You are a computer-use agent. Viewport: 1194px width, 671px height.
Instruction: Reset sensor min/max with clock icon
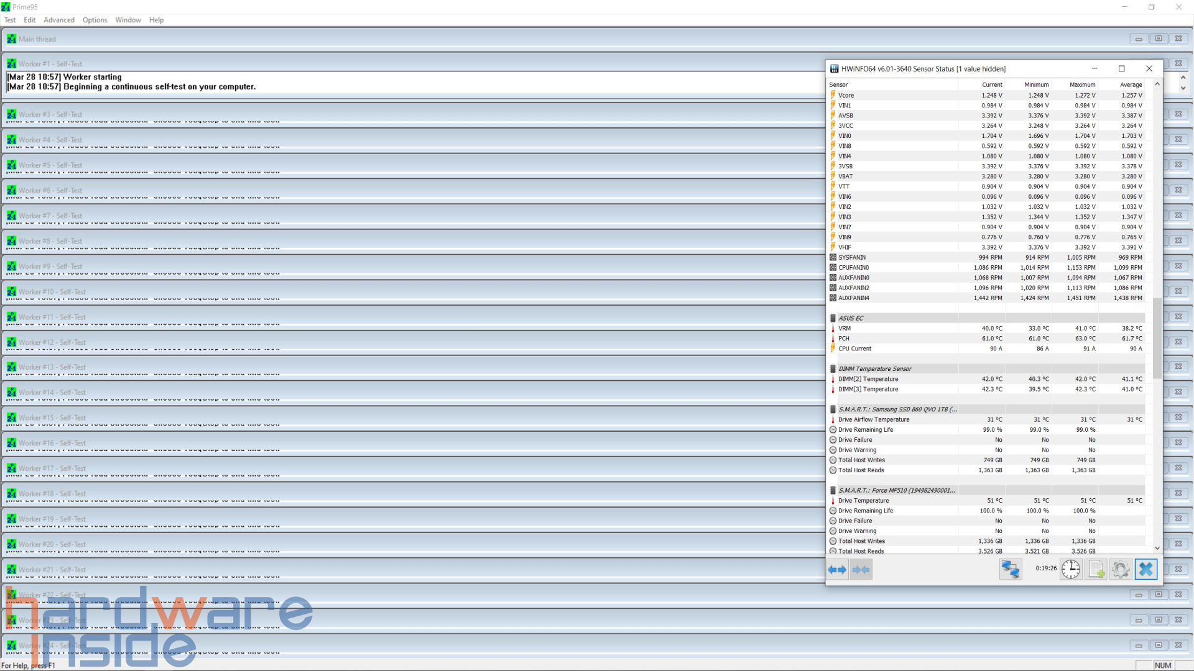click(1071, 569)
